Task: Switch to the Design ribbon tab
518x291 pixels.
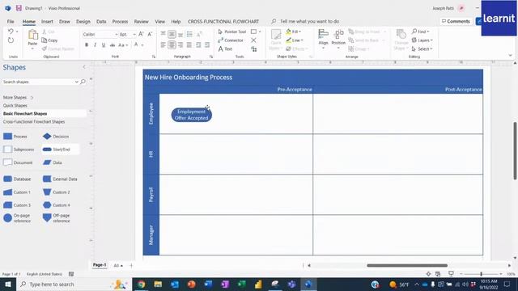Action: (83, 22)
